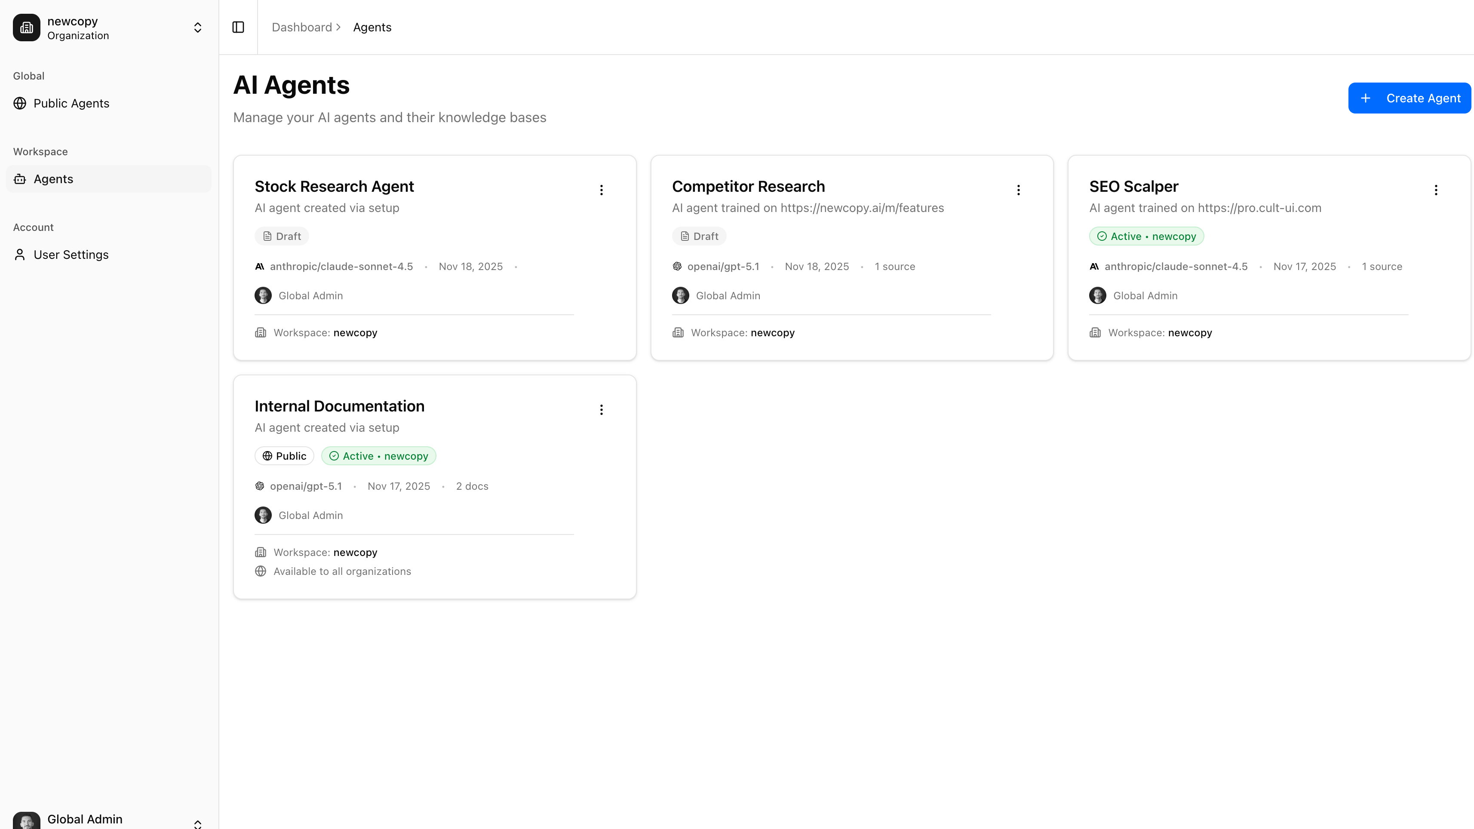Click the Anthropic icon on Stock Research Agent
This screenshot has height=829, width=1474.
[260, 266]
